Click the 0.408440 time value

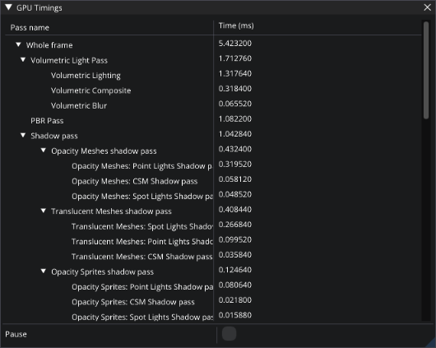point(235,209)
